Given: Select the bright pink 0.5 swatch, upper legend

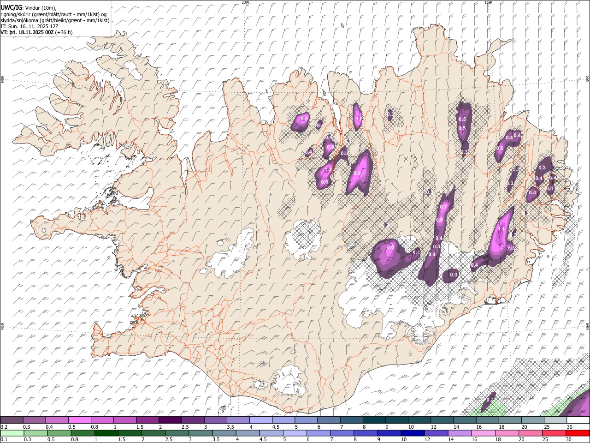Looking at the screenshot, I should [x=79, y=420].
